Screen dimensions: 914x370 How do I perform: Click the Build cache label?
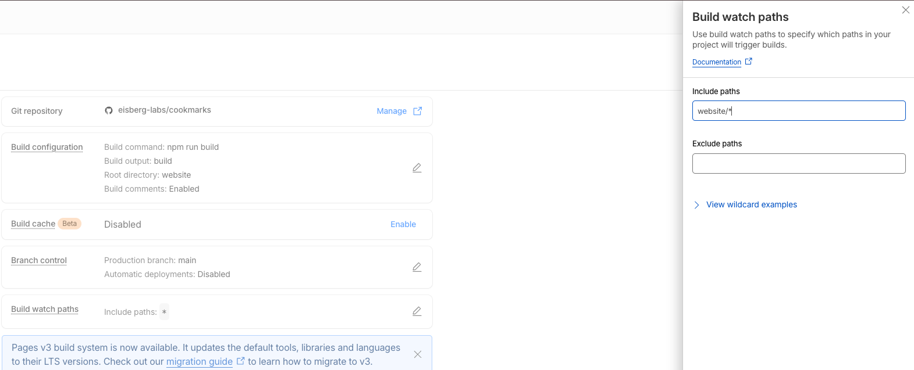pos(33,224)
